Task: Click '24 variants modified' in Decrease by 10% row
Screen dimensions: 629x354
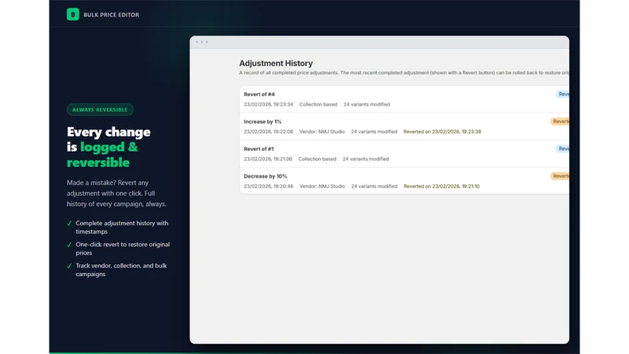Action: pyautogui.click(x=374, y=186)
